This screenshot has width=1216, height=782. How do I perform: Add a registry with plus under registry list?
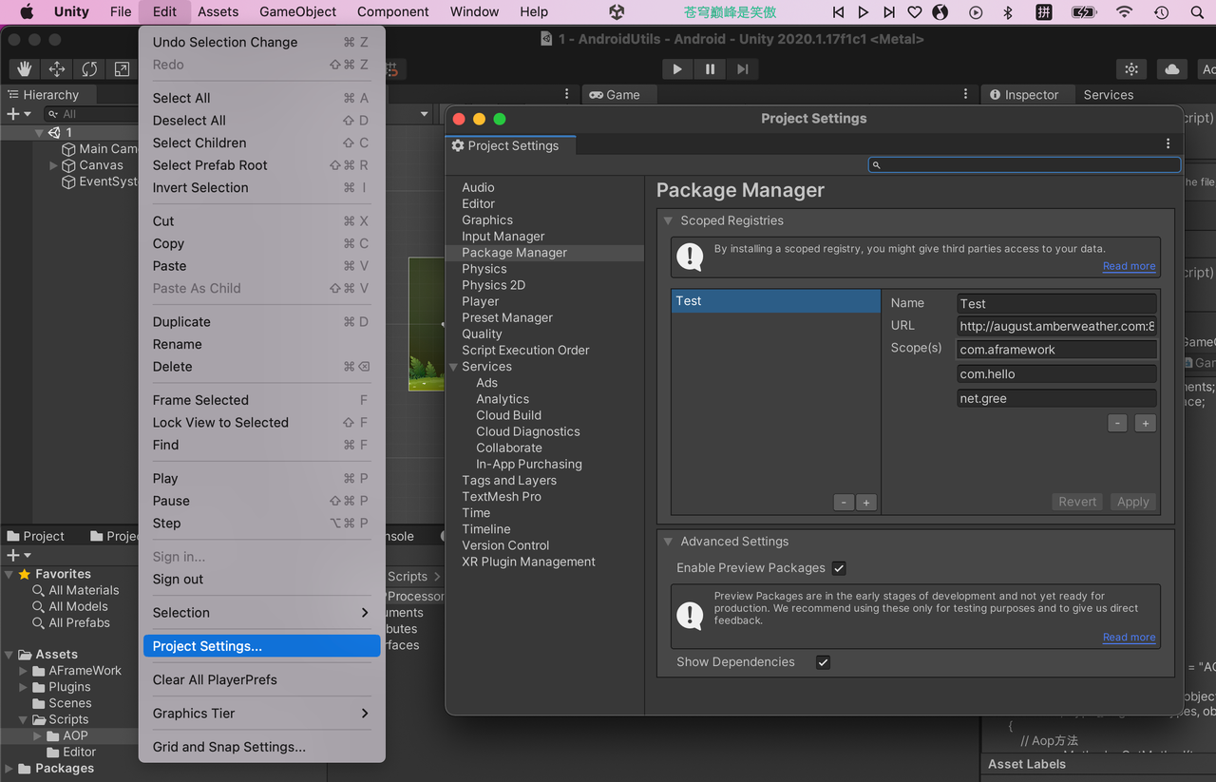pyautogui.click(x=866, y=503)
